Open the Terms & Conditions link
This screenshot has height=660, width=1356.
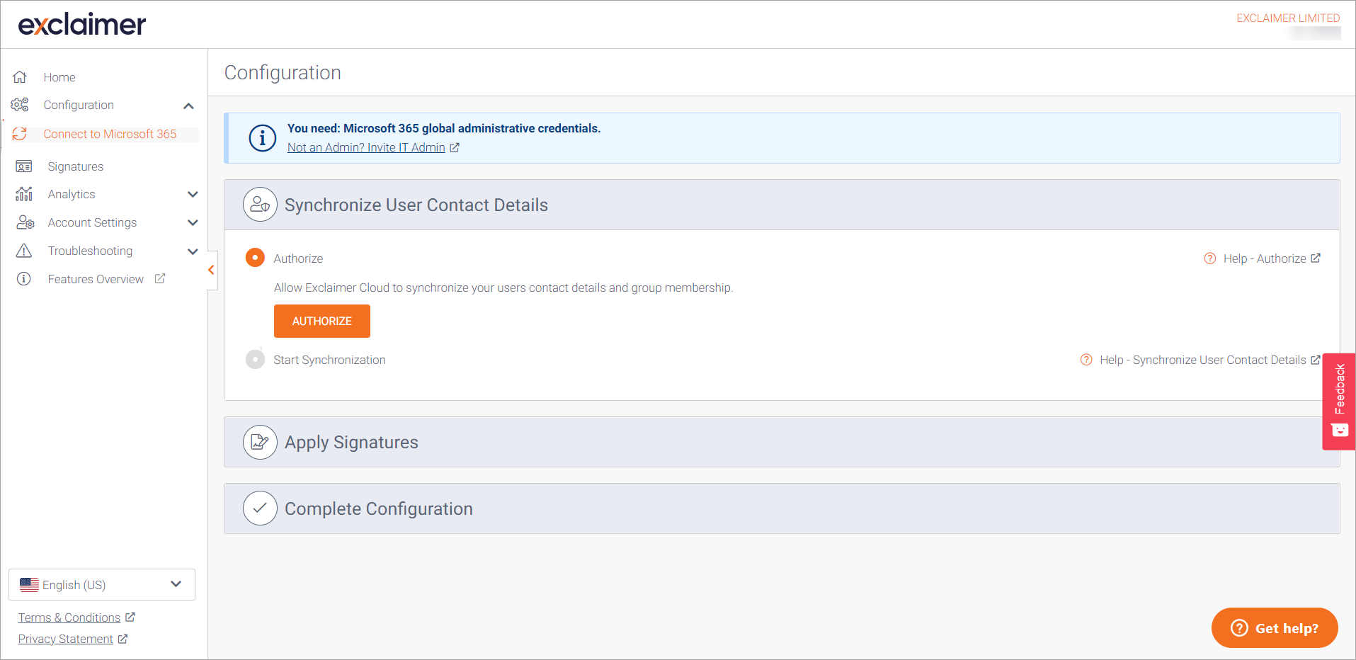click(x=69, y=618)
